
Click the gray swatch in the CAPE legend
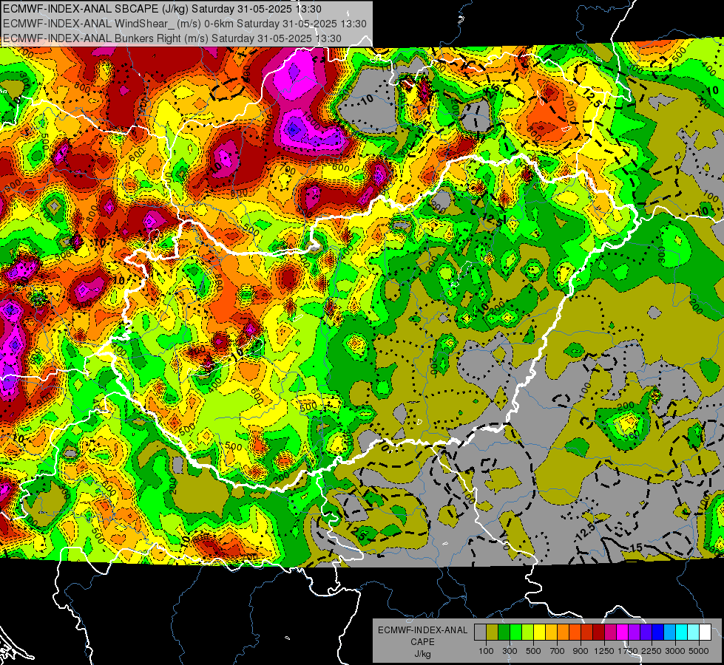(x=480, y=632)
